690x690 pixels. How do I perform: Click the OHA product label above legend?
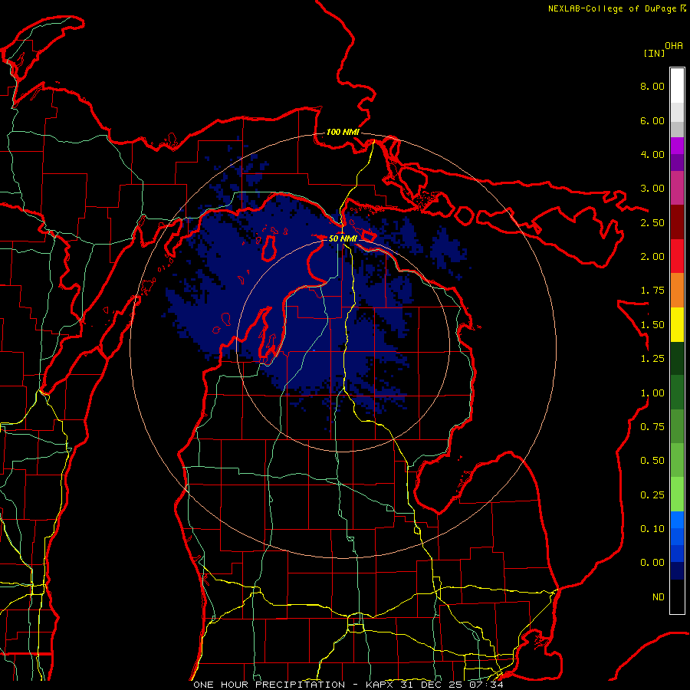(x=674, y=46)
